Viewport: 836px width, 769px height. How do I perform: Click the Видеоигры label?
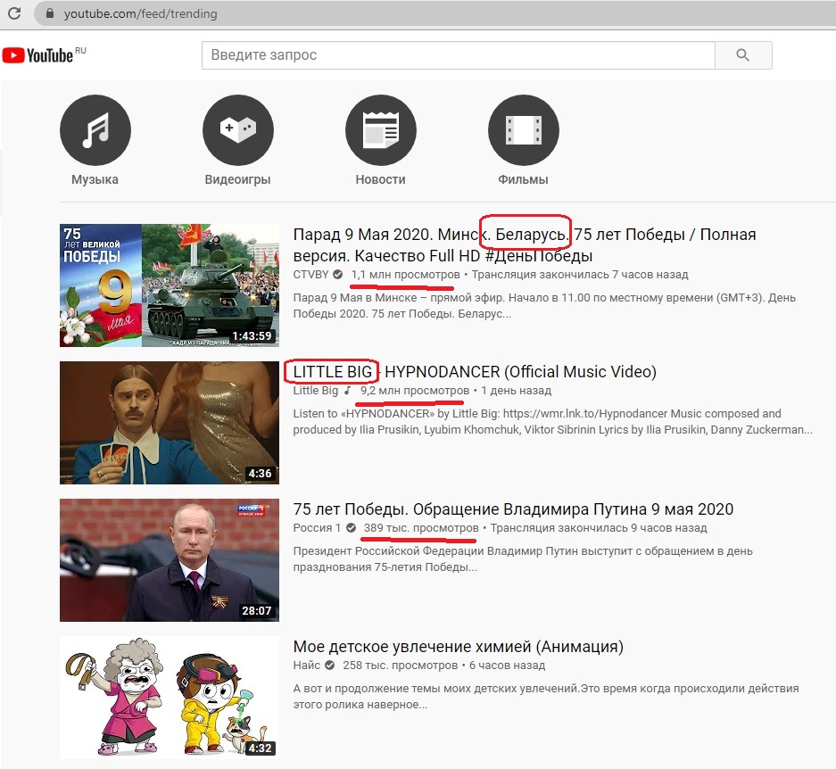pos(238,179)
